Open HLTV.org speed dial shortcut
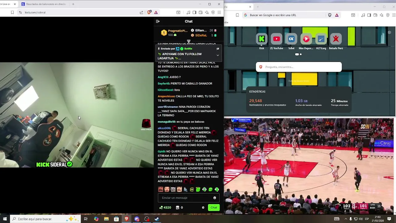 pos(321,39)
